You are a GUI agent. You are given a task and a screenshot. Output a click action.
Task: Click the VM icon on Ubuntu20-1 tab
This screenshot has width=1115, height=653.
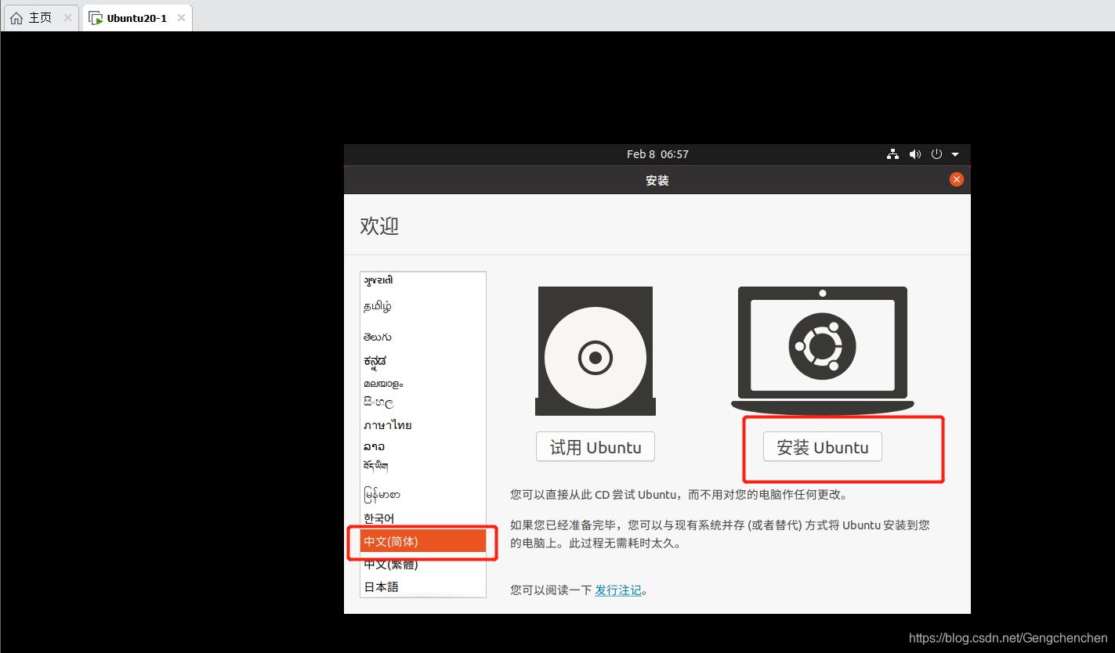pyautogui.click(x=96, y=18)
